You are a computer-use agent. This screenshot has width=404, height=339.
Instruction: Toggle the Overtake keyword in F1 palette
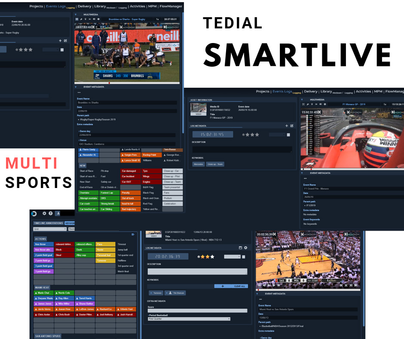[89, 193]
